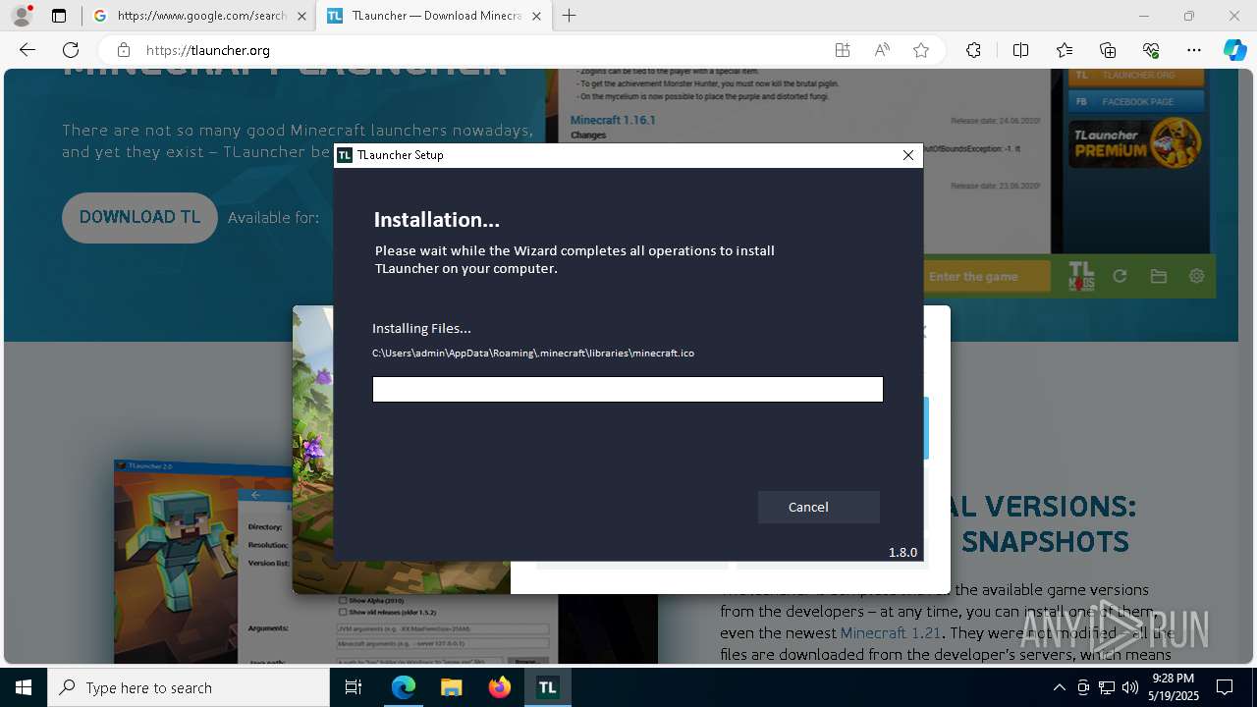This screenshot has height=707, width=1257.
Task: Open the tab actions menu icon
Action: [59, 16]
